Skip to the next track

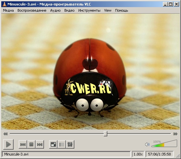[x=40, y=144]
